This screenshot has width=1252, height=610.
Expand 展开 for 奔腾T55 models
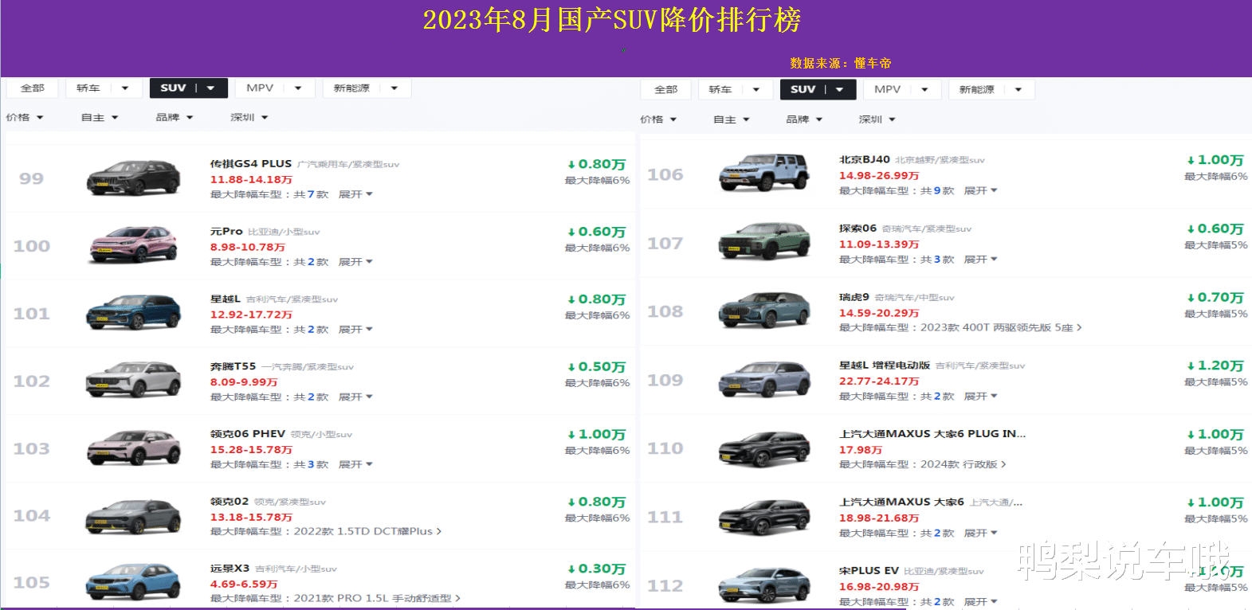pos(355,397)
